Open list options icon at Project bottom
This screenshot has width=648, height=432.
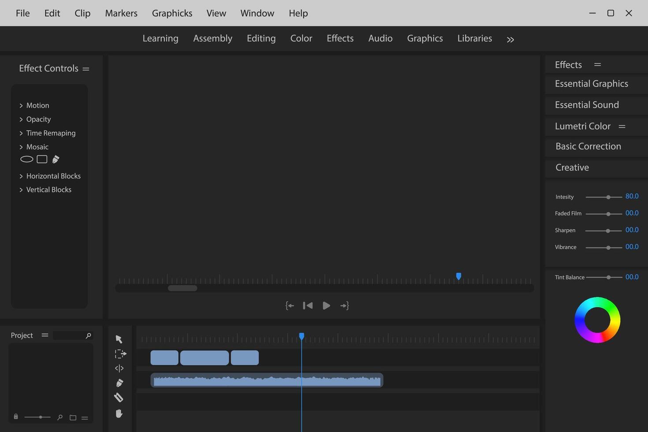click(x=85, y=418)
